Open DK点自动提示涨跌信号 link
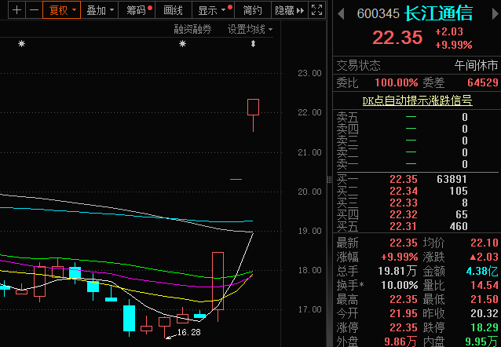Screen dimensions: 501x347 click(417, 100)
